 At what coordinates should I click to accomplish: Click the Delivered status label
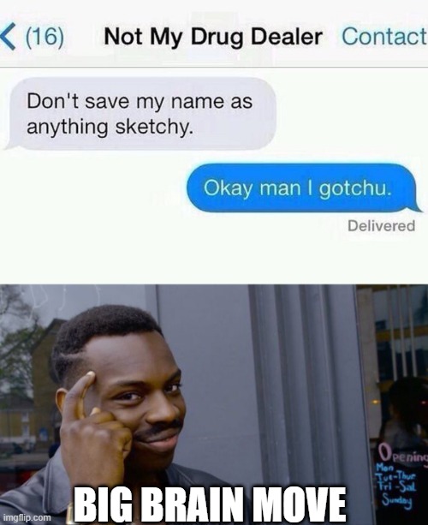click(x=381, y=225)
